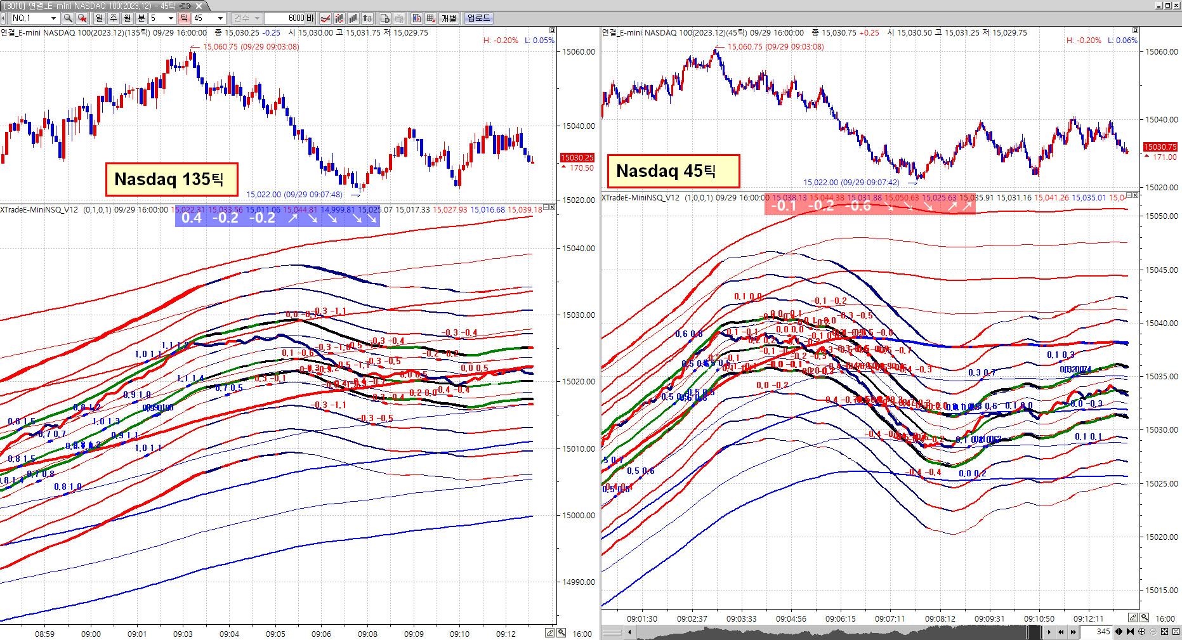Click the right chart price pane maximize icon

tap(1136, 30)
